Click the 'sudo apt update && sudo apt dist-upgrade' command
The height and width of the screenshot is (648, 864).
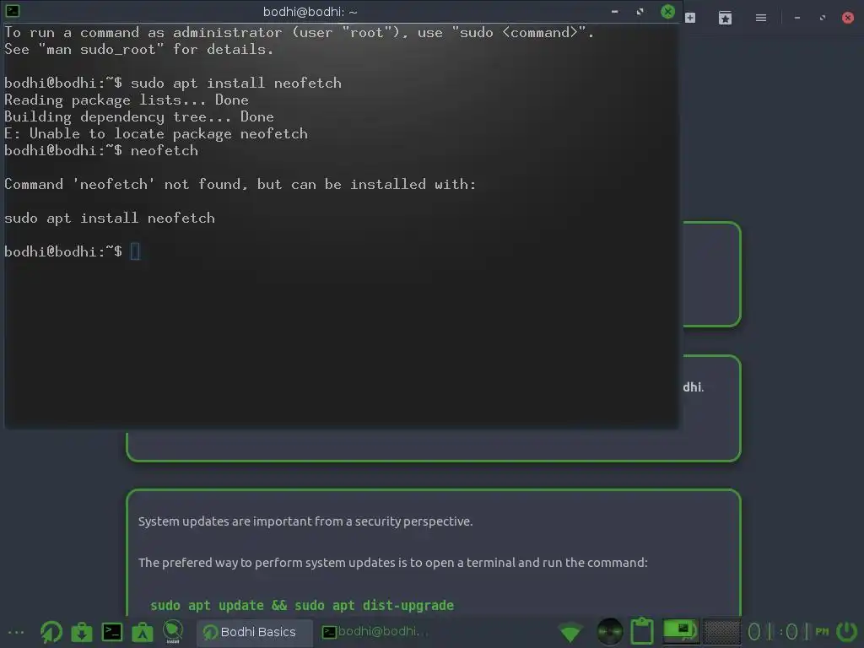point(302,605)
